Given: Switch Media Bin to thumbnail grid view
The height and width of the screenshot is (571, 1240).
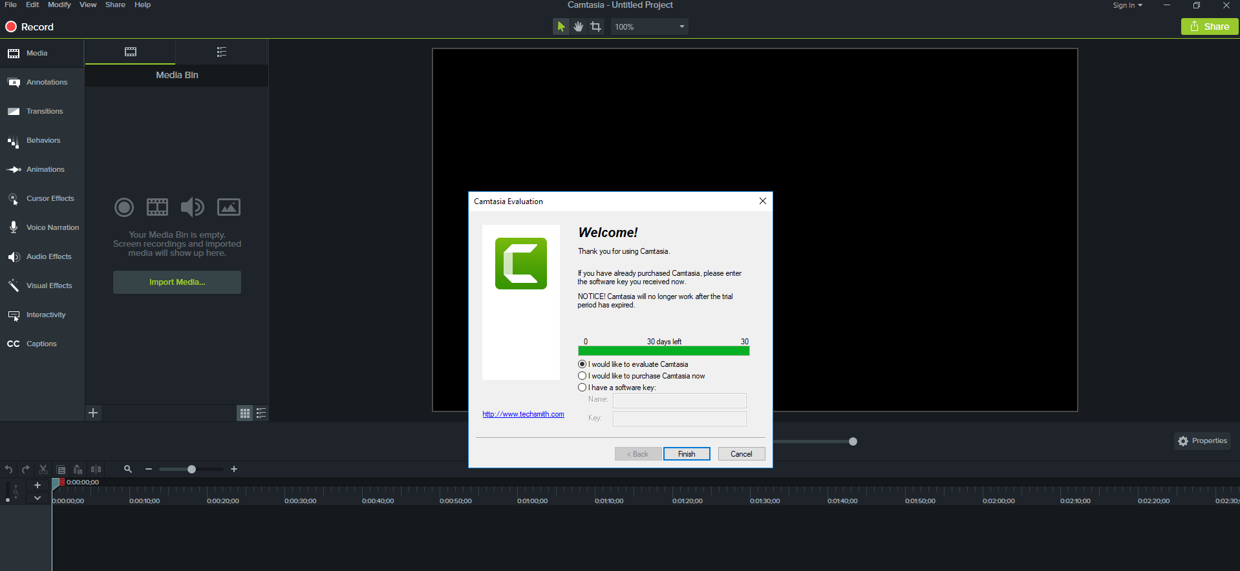Looking at the screenshot, I should [x=245, y=413].
